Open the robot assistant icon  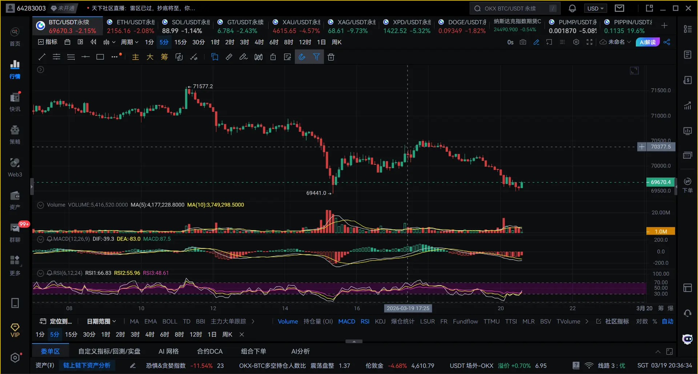point(687,339)
